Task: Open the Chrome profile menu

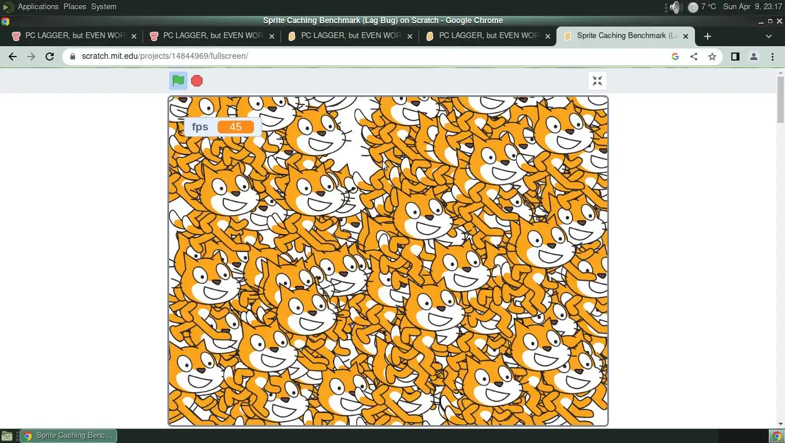Action: click(x=754, y=57)
